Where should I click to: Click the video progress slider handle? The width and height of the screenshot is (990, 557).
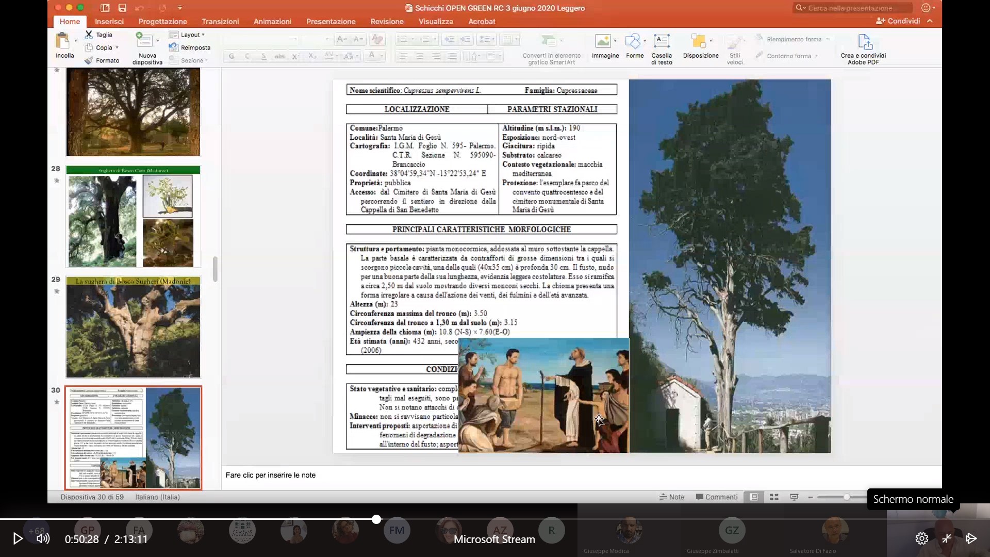click(376, 519)
